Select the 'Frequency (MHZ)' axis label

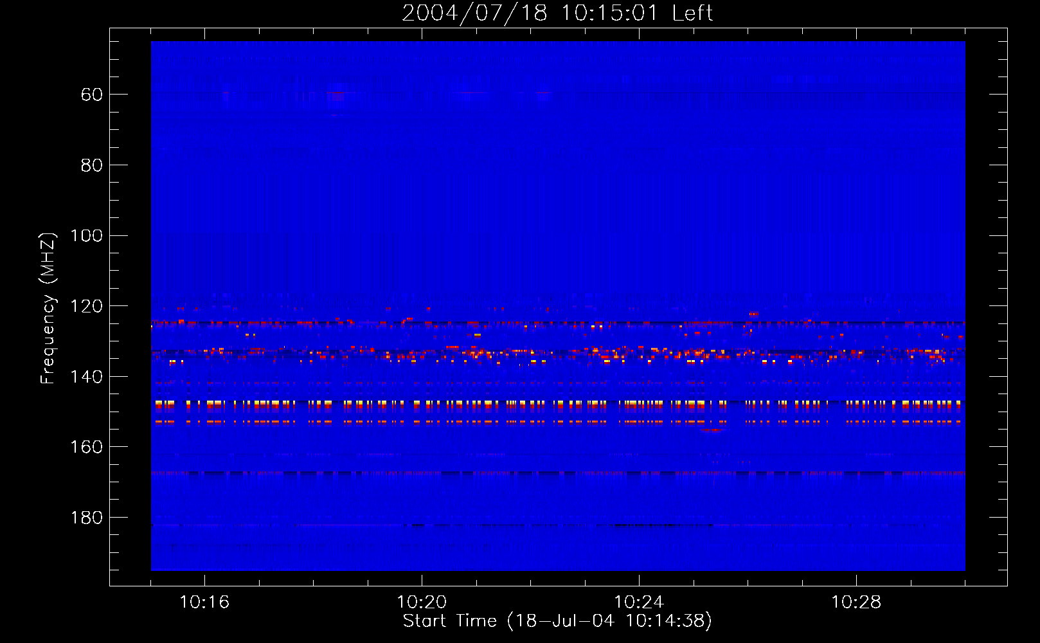48,309
